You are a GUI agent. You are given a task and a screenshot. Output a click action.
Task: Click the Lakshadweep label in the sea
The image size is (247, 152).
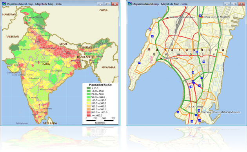[x=22, y=123]
